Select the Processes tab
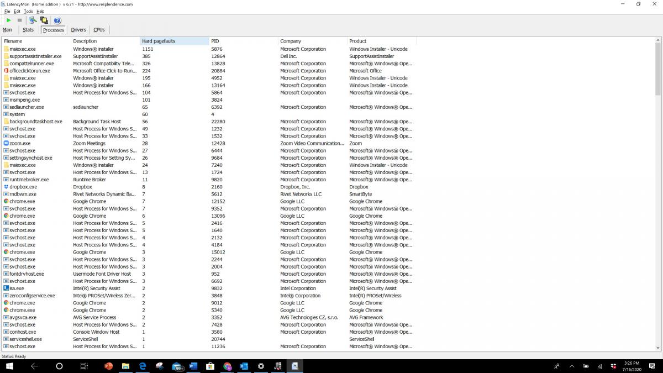Screen dimensions: 663x373 [x=53, y=30]
